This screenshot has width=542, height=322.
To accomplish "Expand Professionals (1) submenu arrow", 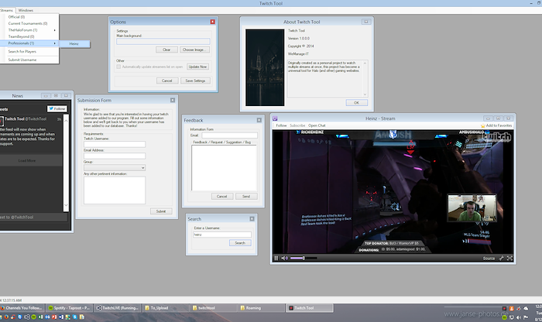I will (x=55, y=43).
